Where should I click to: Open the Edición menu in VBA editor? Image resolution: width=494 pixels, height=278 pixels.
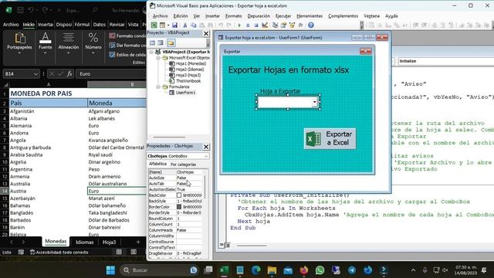(x=181, y=15)
